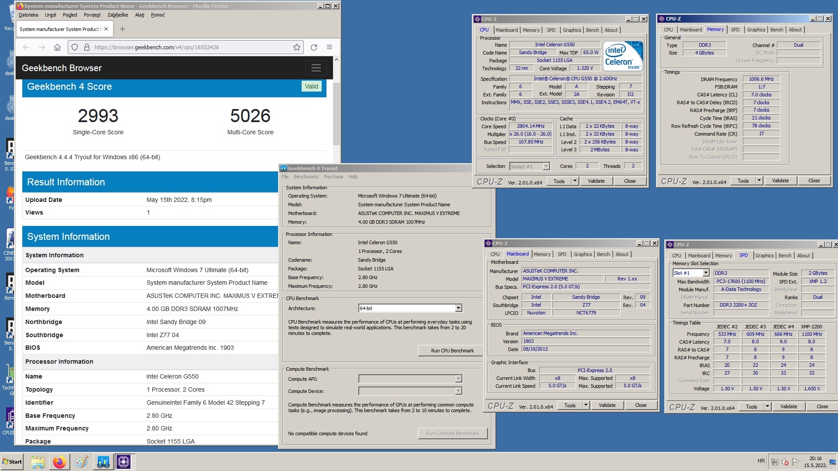Select About tab in CPU-Z Mainboard window
The width and height of the screenshot is (838, 471).
[622, 254]
